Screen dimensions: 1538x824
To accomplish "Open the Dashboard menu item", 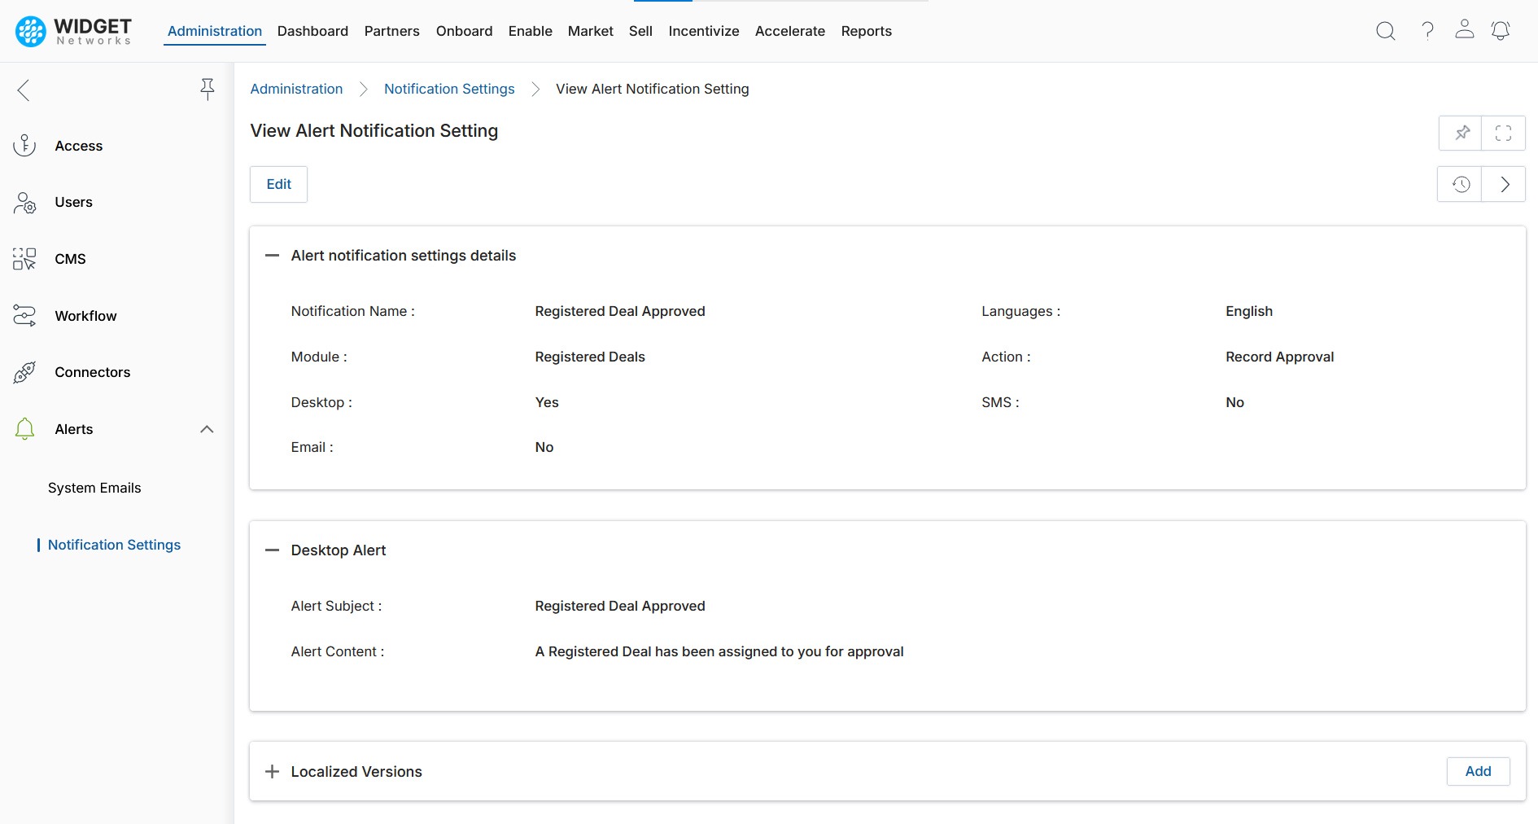I will point(312,31).
